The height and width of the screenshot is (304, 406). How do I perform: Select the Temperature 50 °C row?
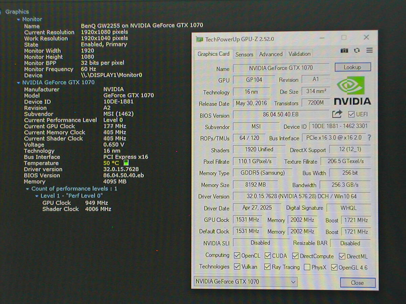coord(76,163)
